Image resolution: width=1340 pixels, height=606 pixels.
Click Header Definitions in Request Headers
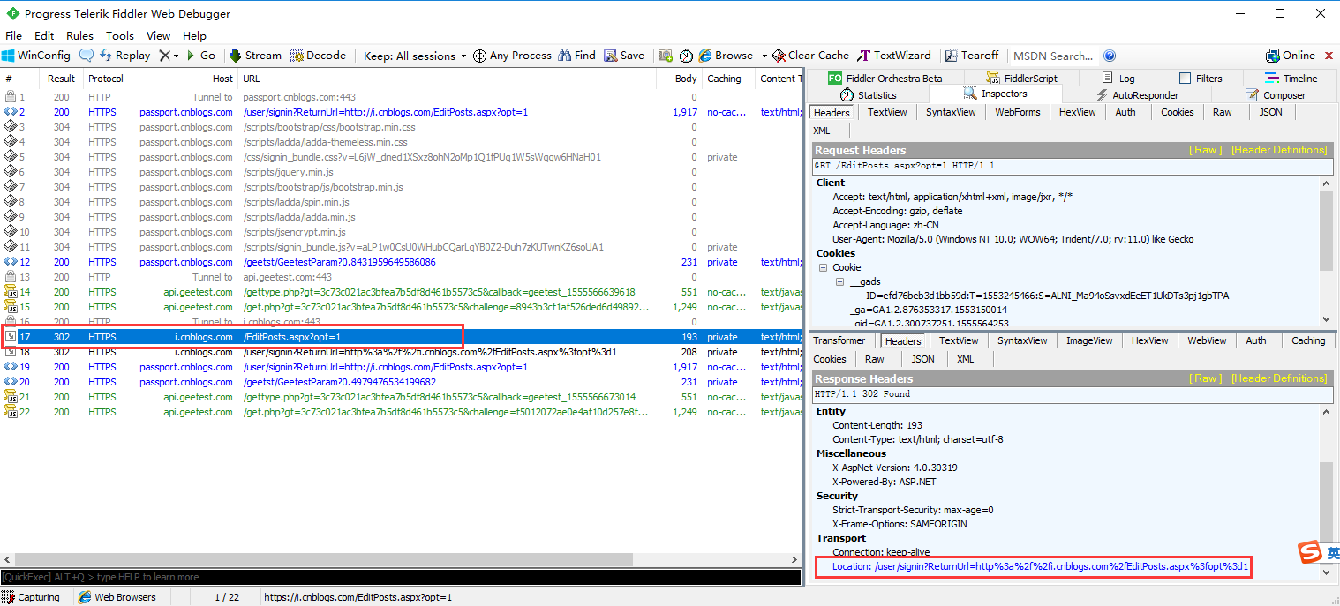(1279, 150)
